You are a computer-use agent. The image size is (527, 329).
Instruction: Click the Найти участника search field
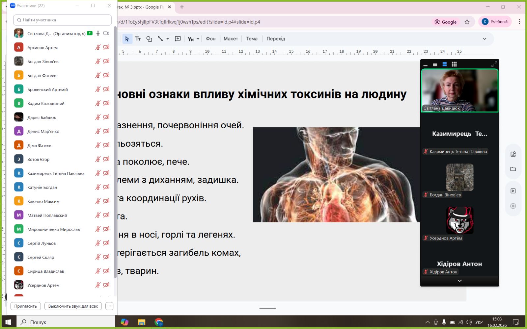pos(63,20)
